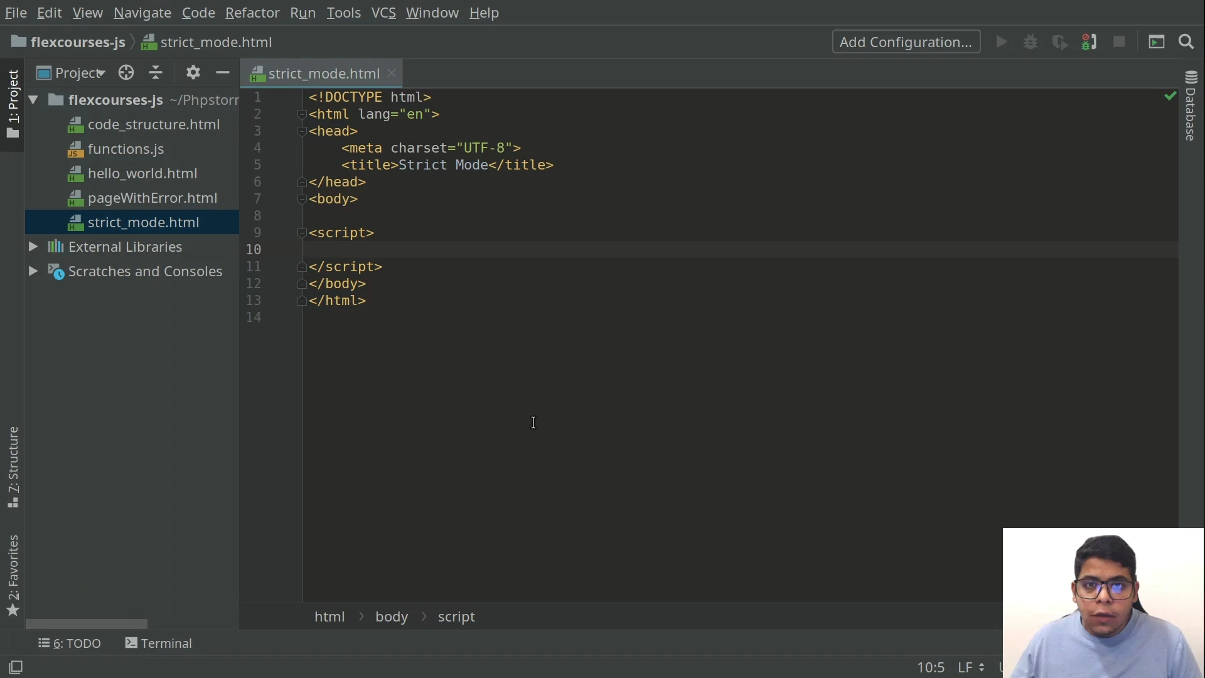The image size is (1205, 678).
Task: Click body breadcrumb
Action: [x=392, y=617]
